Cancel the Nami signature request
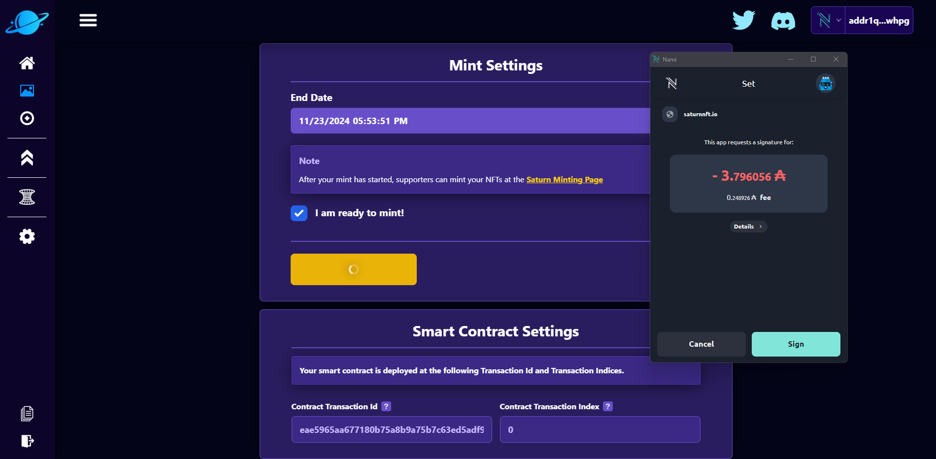Viewport: 936px width, 459px height. point(702,344)
